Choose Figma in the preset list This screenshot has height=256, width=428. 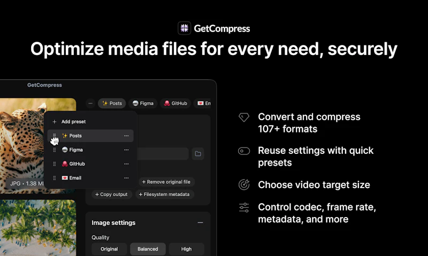90,150
